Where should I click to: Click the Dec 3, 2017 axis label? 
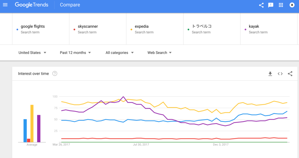pyautogui.click(x=221, y=145)
